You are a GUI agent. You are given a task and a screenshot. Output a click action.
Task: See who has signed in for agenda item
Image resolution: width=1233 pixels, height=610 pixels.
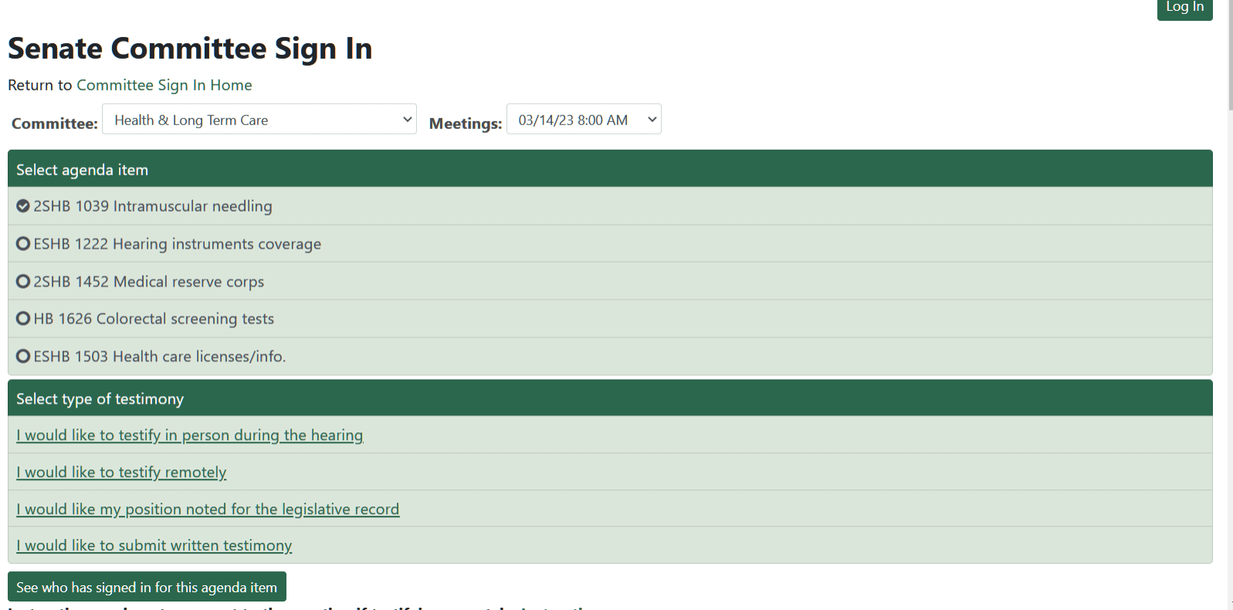tap(147, 588)
